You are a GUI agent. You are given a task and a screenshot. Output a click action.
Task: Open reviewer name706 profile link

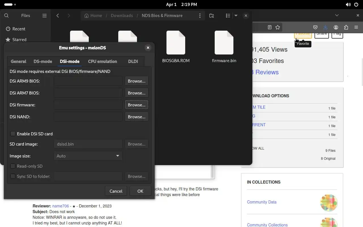[x=60, y=206]
